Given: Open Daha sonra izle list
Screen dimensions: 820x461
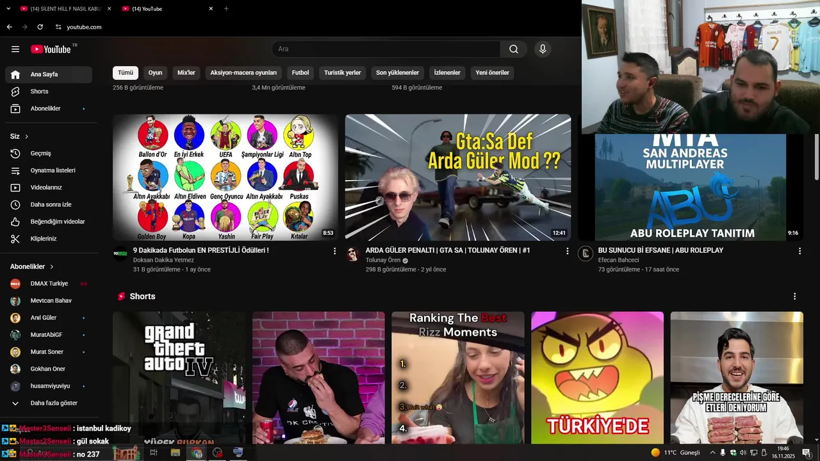Looking at the screenshot, I should (x=49, y=205).
